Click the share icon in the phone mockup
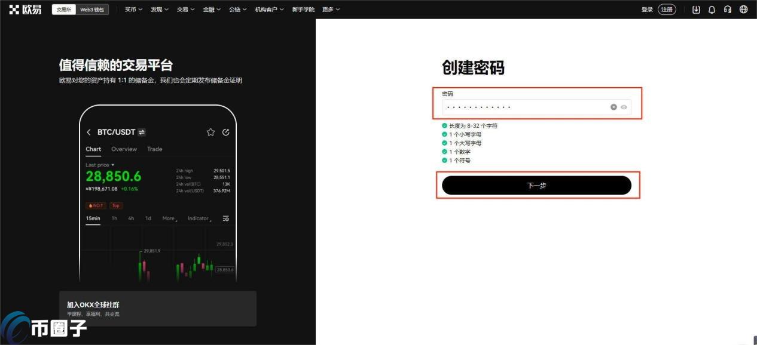Screen dimensions: 757x345 (225, 132)
